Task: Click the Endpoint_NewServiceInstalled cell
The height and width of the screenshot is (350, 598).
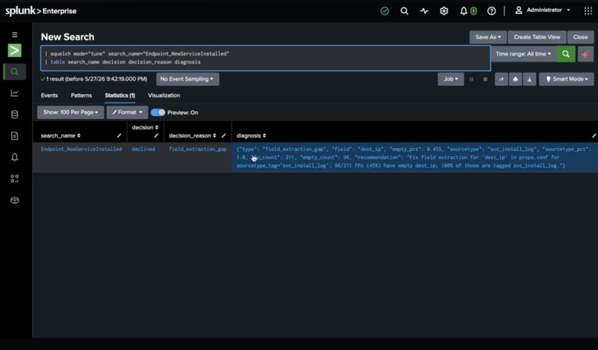Action: point(81,149)
